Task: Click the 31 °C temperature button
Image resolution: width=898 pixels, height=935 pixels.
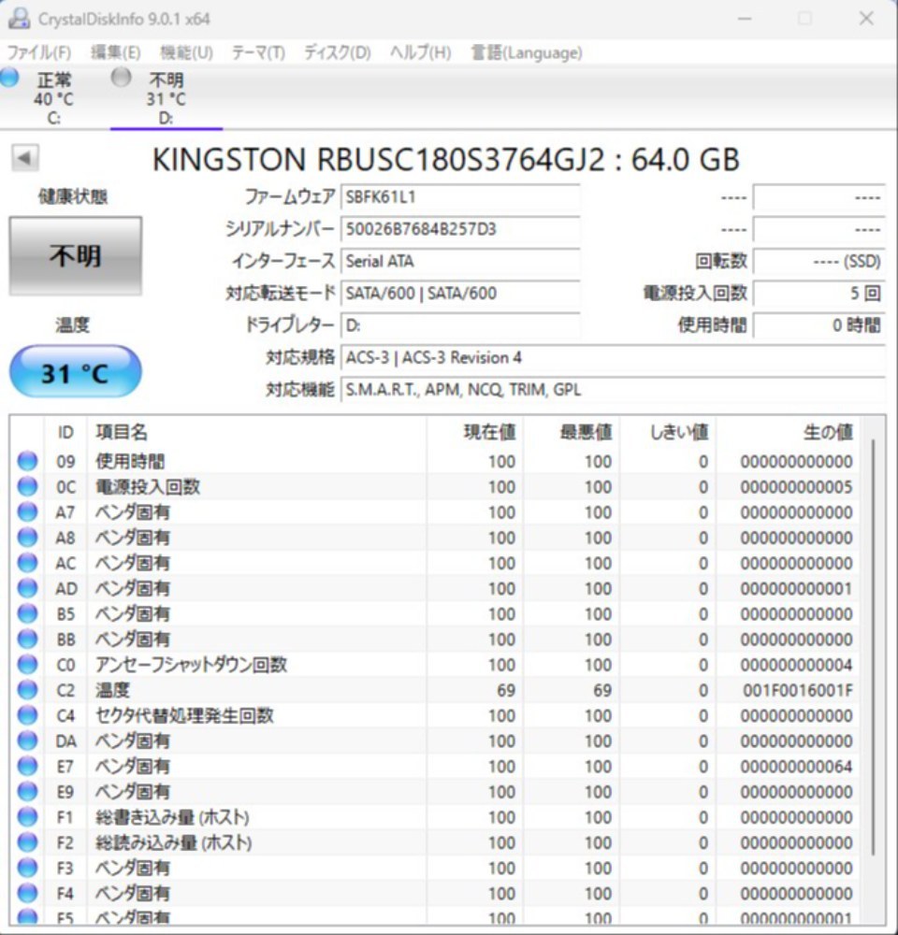Action: point(75,372)
